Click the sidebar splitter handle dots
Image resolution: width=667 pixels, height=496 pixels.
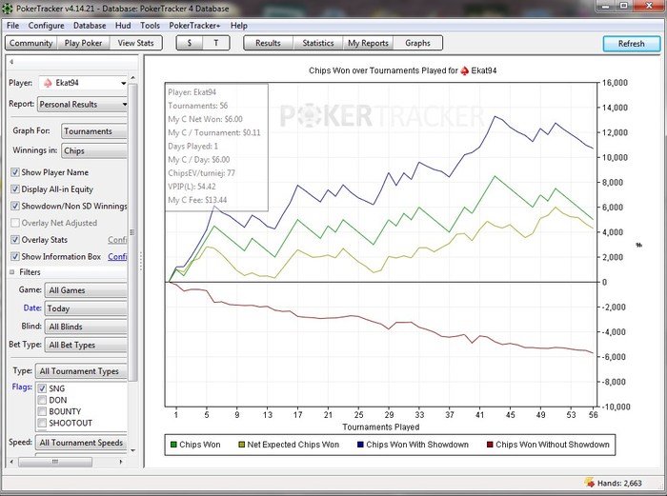(141, 262)
